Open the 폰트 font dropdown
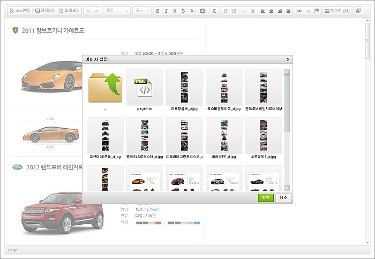The height and width of the screenshot is (259, 375). pos(117,11)
